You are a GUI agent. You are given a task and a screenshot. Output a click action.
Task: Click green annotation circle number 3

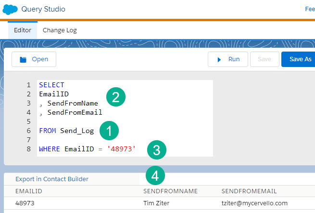click(156, 149)
